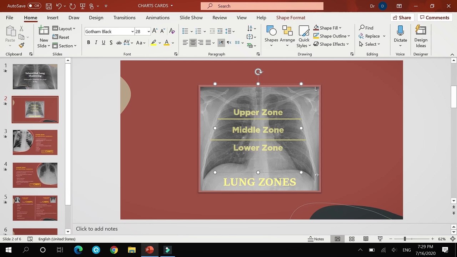Viewport: 457px width, 257px height.
Task: Start Slide Show from status bar
Action: click(380, 239)
